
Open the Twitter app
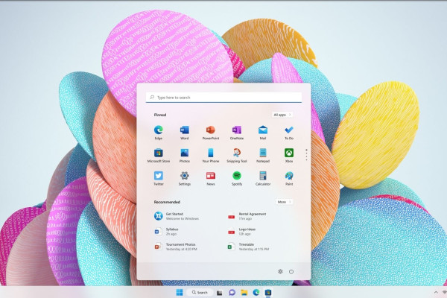pyautogui.click(x=159, y=178)
